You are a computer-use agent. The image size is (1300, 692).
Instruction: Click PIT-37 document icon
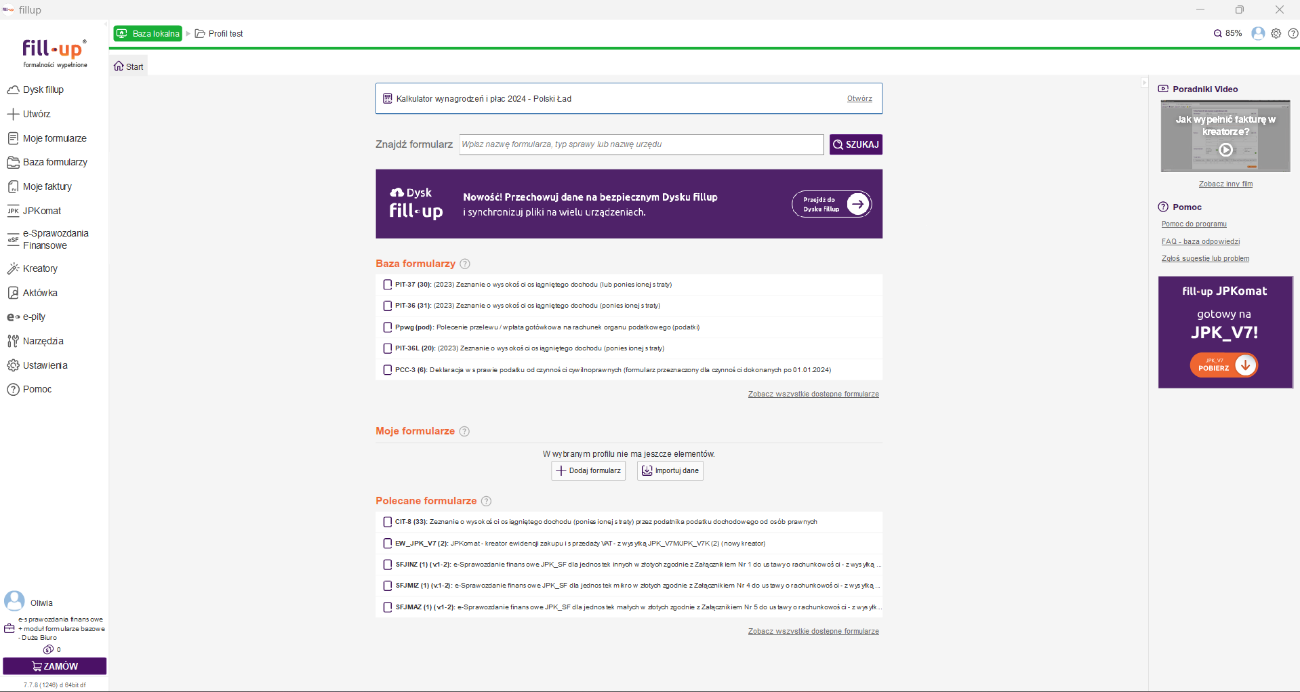coord(387,285)
